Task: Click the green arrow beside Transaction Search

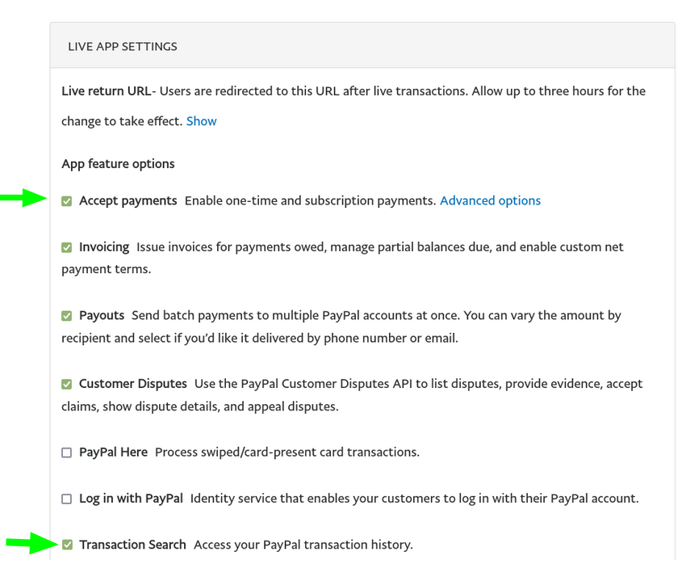Action: pos(30,544)
